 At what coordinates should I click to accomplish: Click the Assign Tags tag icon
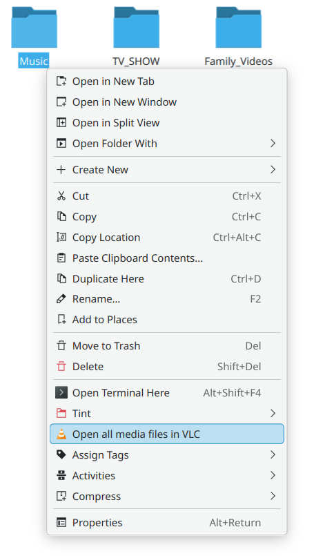click(61, 454)
